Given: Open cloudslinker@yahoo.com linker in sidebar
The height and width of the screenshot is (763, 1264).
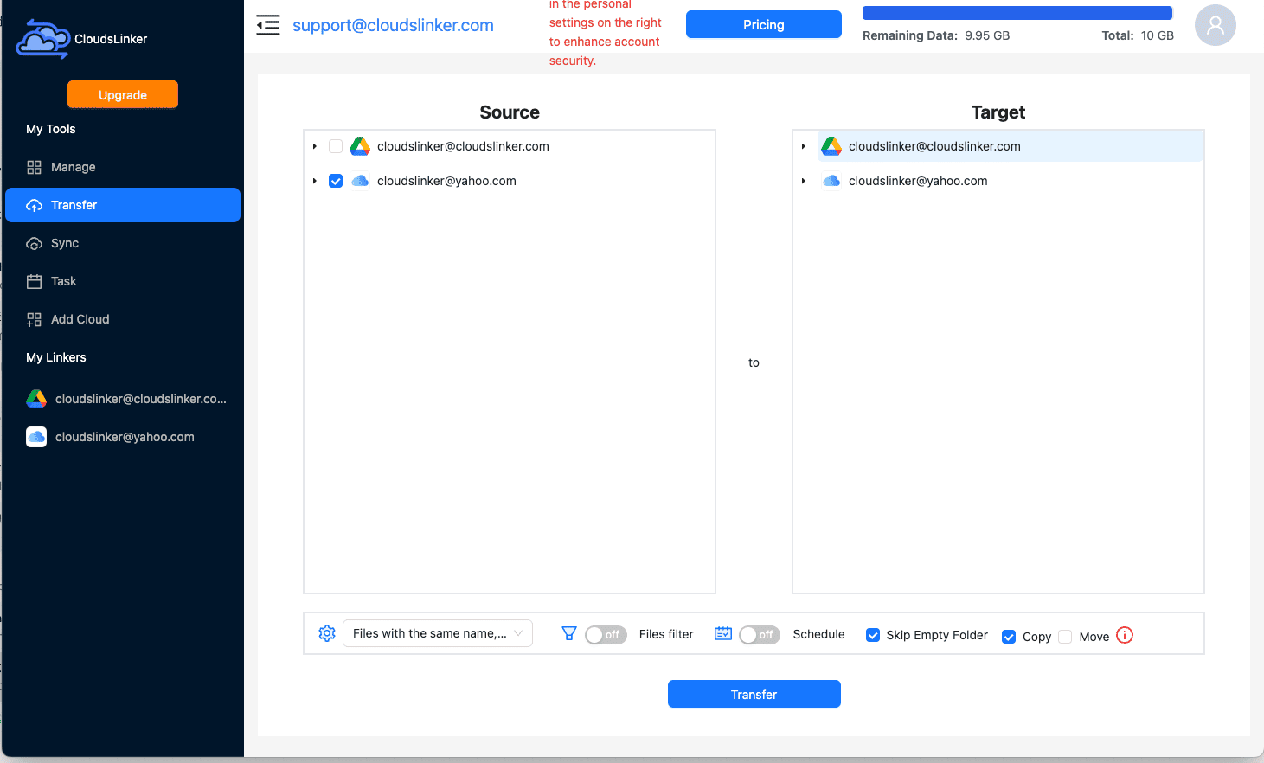Looking at the screenshot, I should [x=123, y=437].
